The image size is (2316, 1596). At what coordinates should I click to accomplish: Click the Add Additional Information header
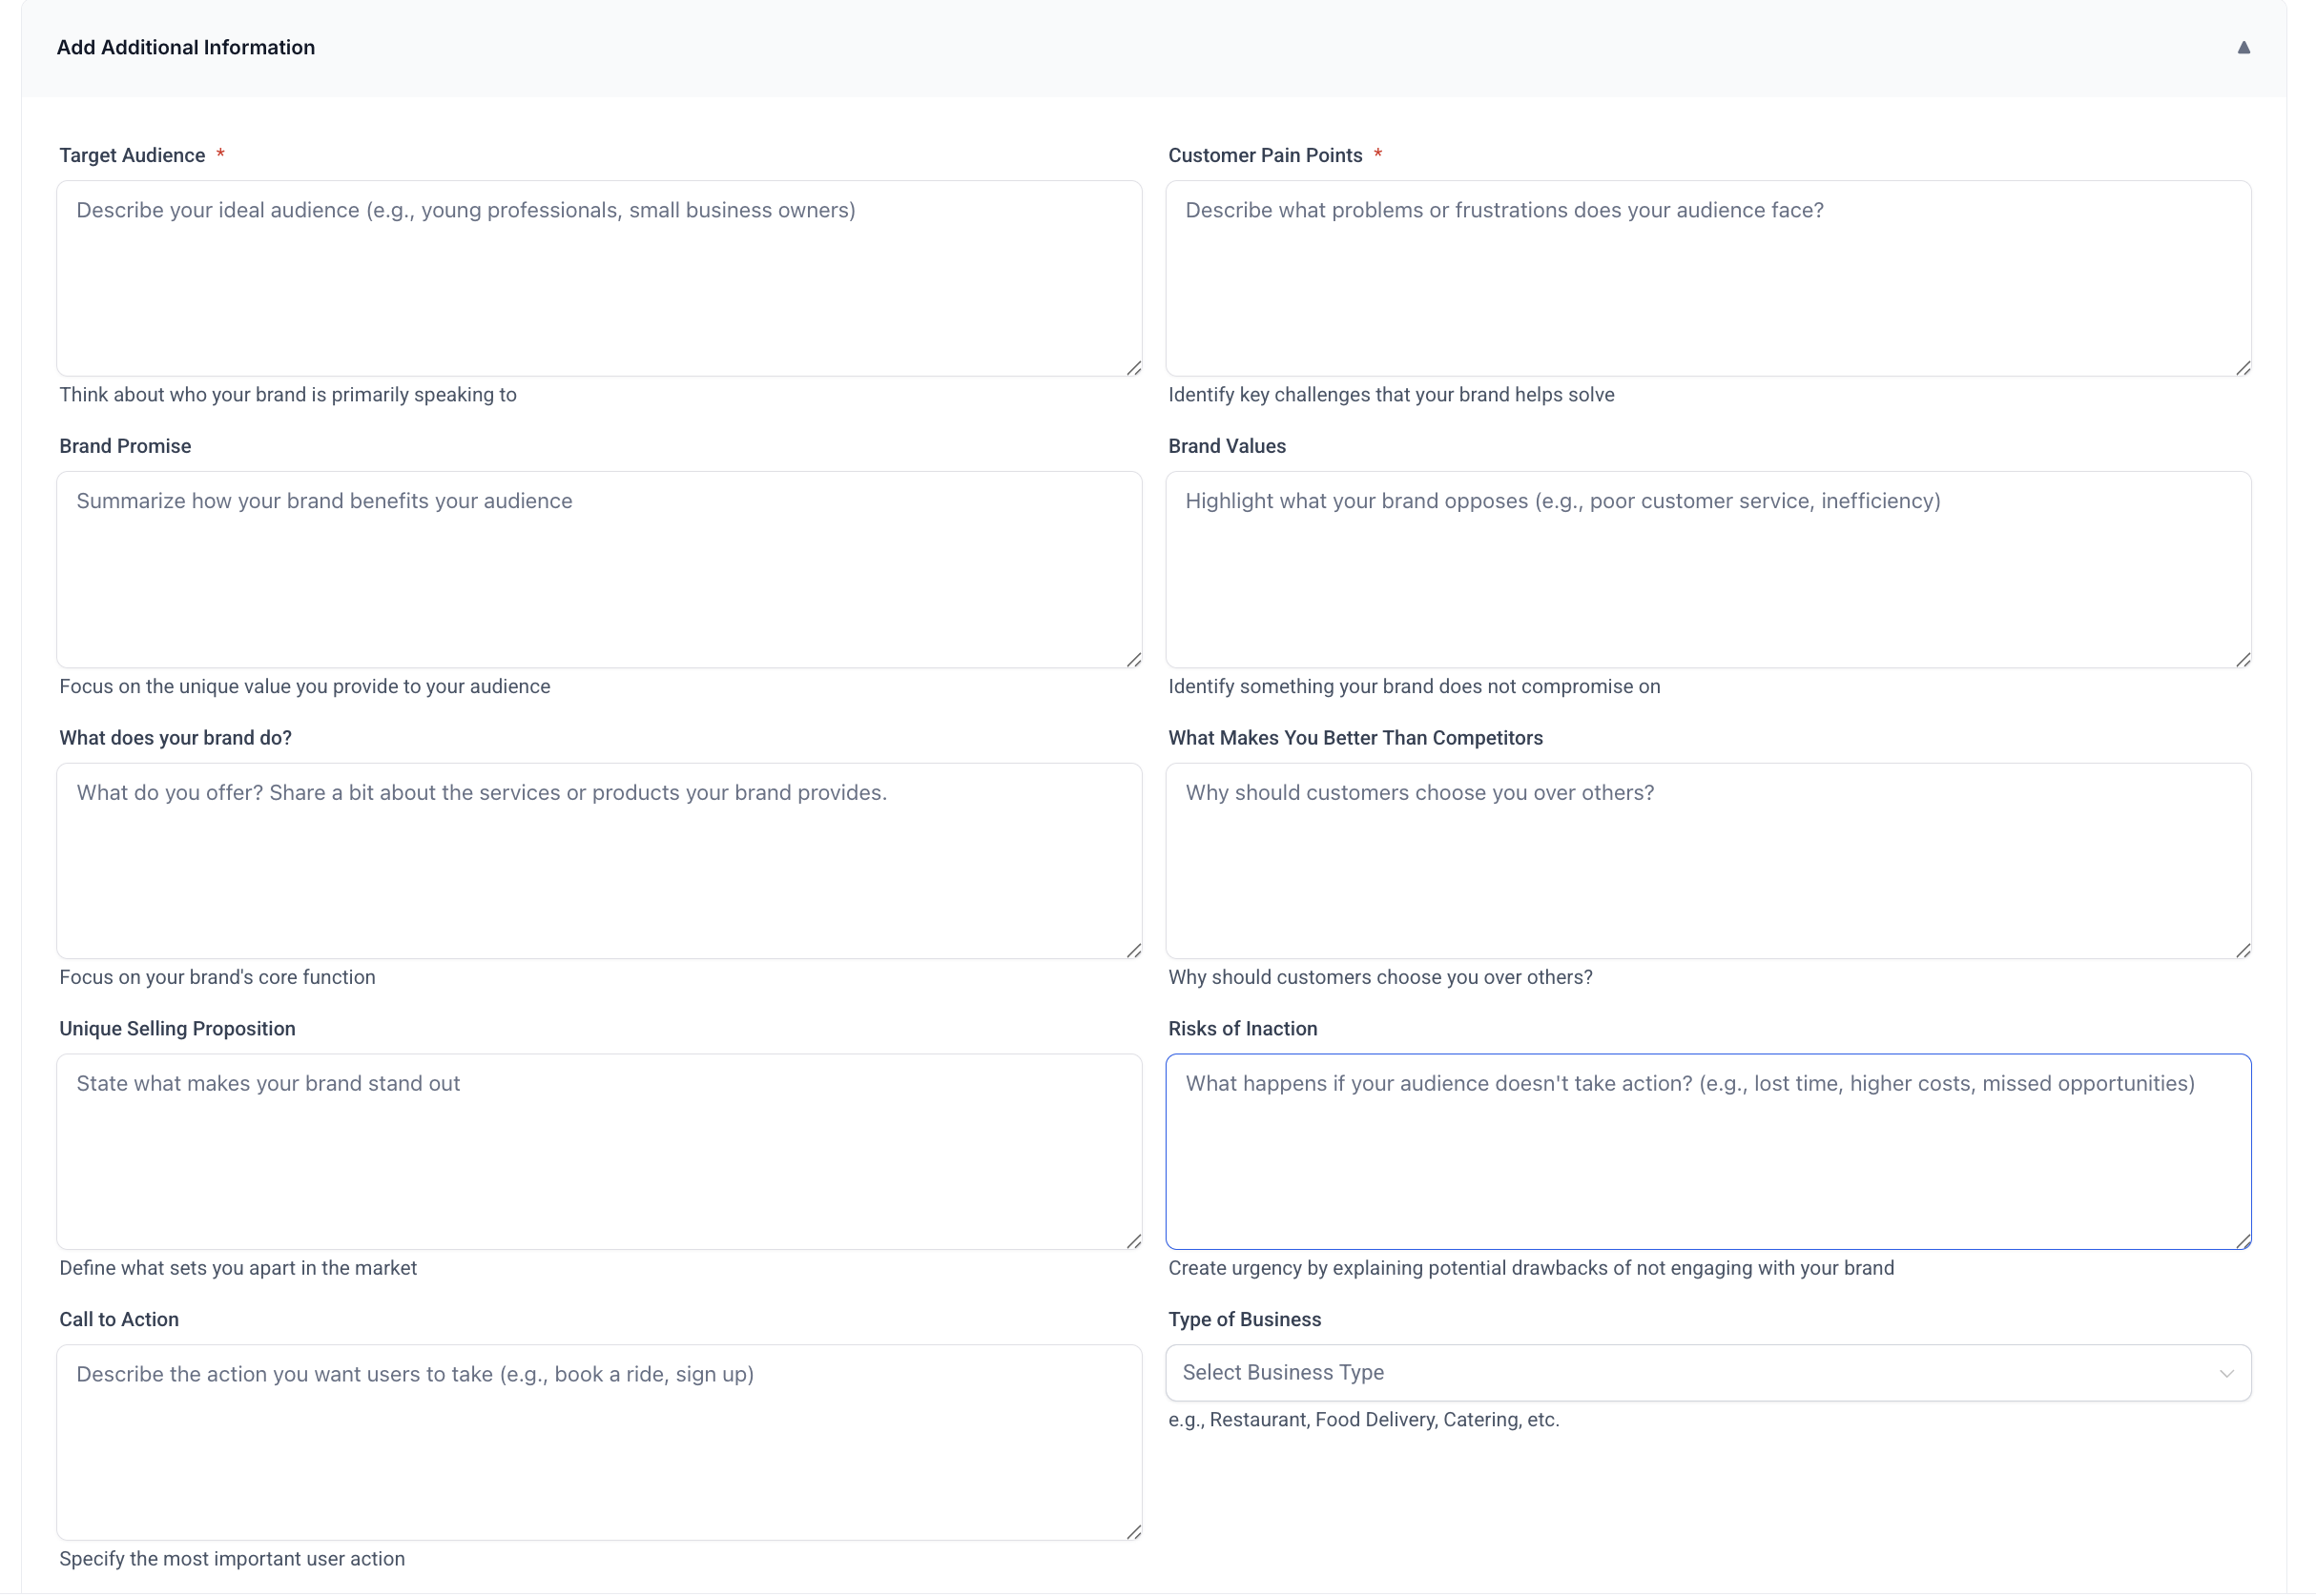coord(186,47)
